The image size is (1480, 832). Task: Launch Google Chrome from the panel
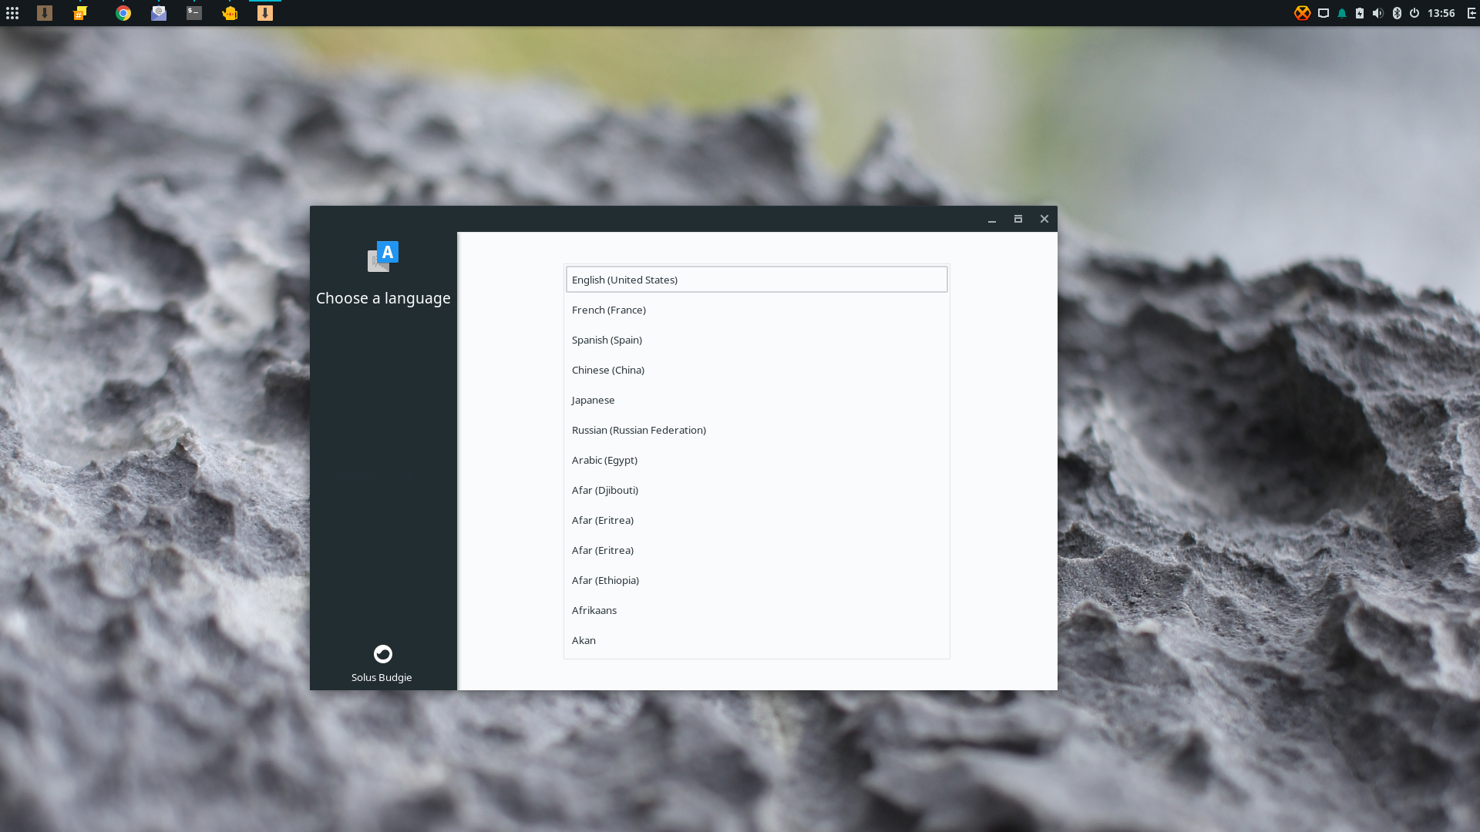click(123, 13)
